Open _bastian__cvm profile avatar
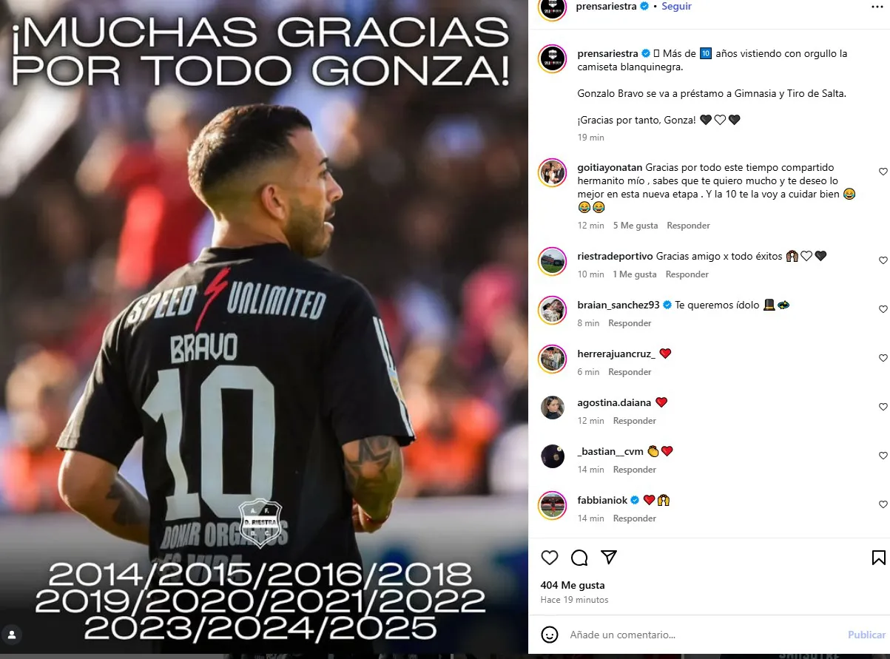 [x=553, y=456]
